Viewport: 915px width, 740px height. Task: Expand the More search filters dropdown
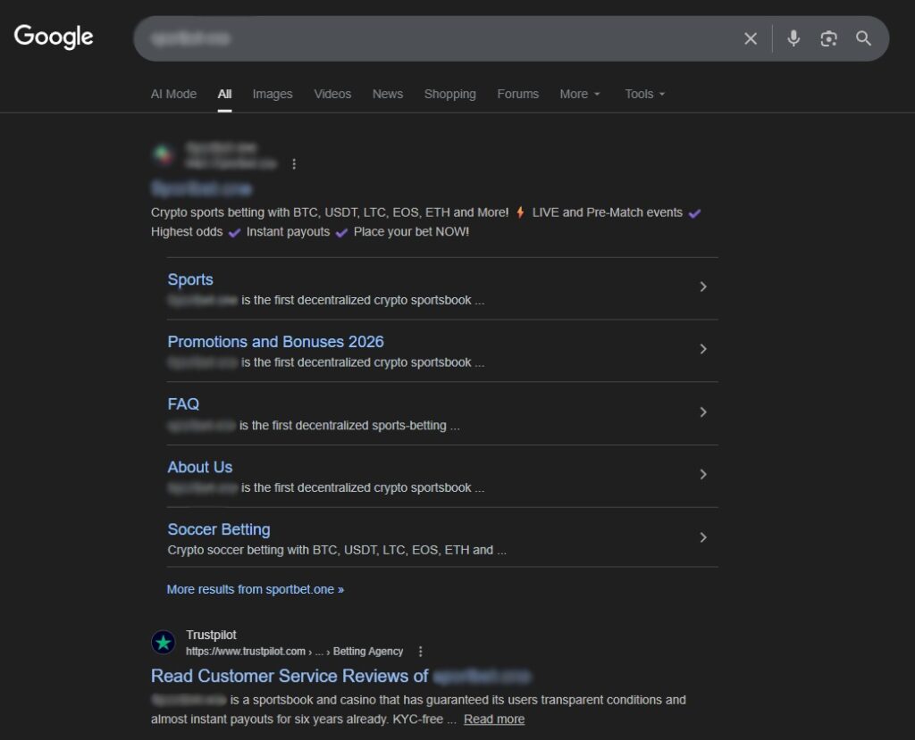point(580,94)
